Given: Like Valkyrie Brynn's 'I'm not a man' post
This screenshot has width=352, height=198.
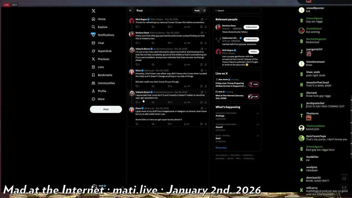Looking at the screenshot, I should tap(170, 65).
